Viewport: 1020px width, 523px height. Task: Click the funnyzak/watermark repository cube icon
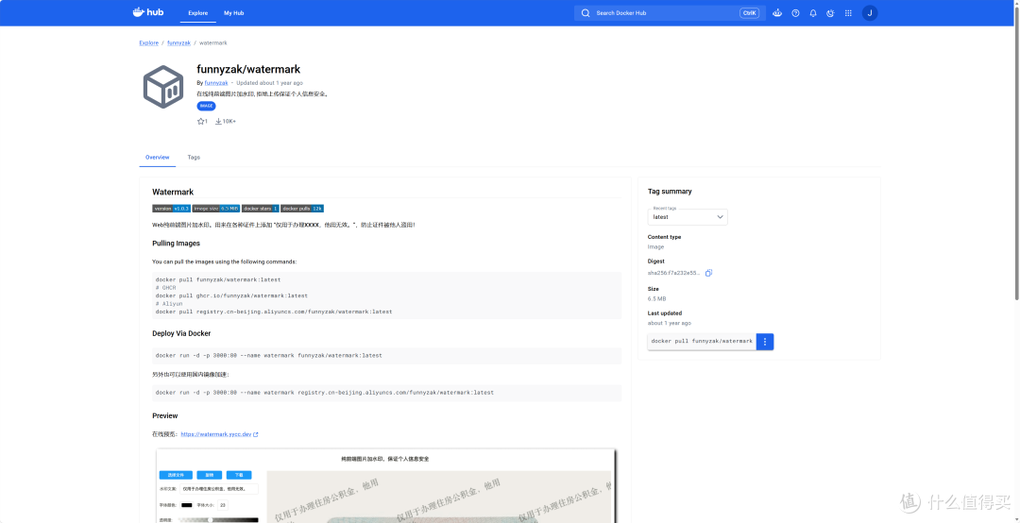tap(163, 86)
